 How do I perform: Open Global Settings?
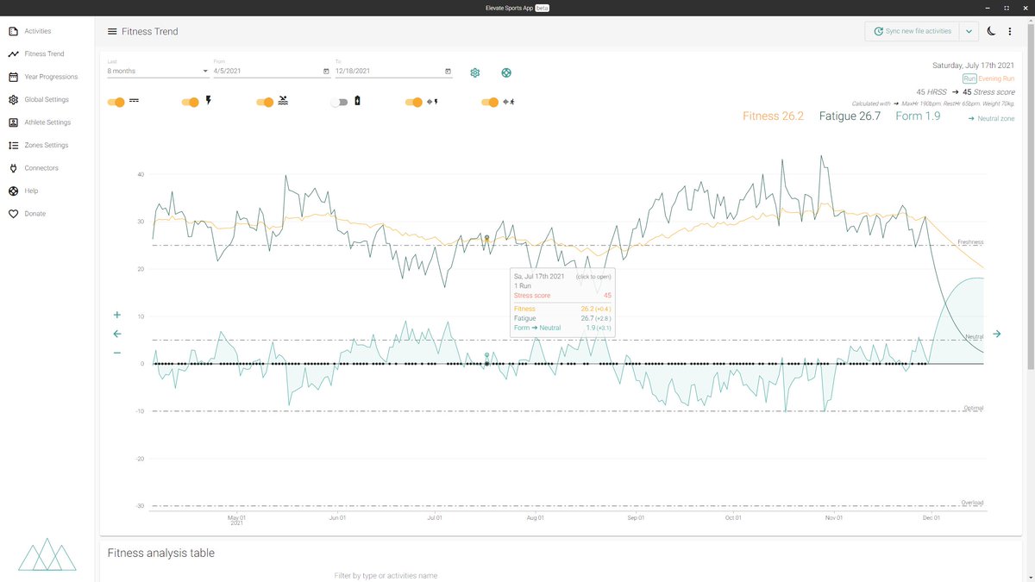(x=47, y=99)
